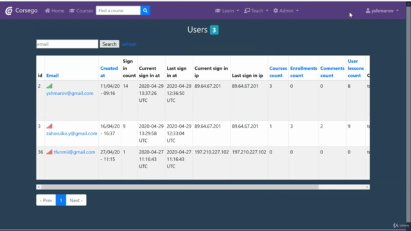The width and height of the screenshot is (411, 231).
Task: Sort table by User lessons count column
Action: click(356, 68)
